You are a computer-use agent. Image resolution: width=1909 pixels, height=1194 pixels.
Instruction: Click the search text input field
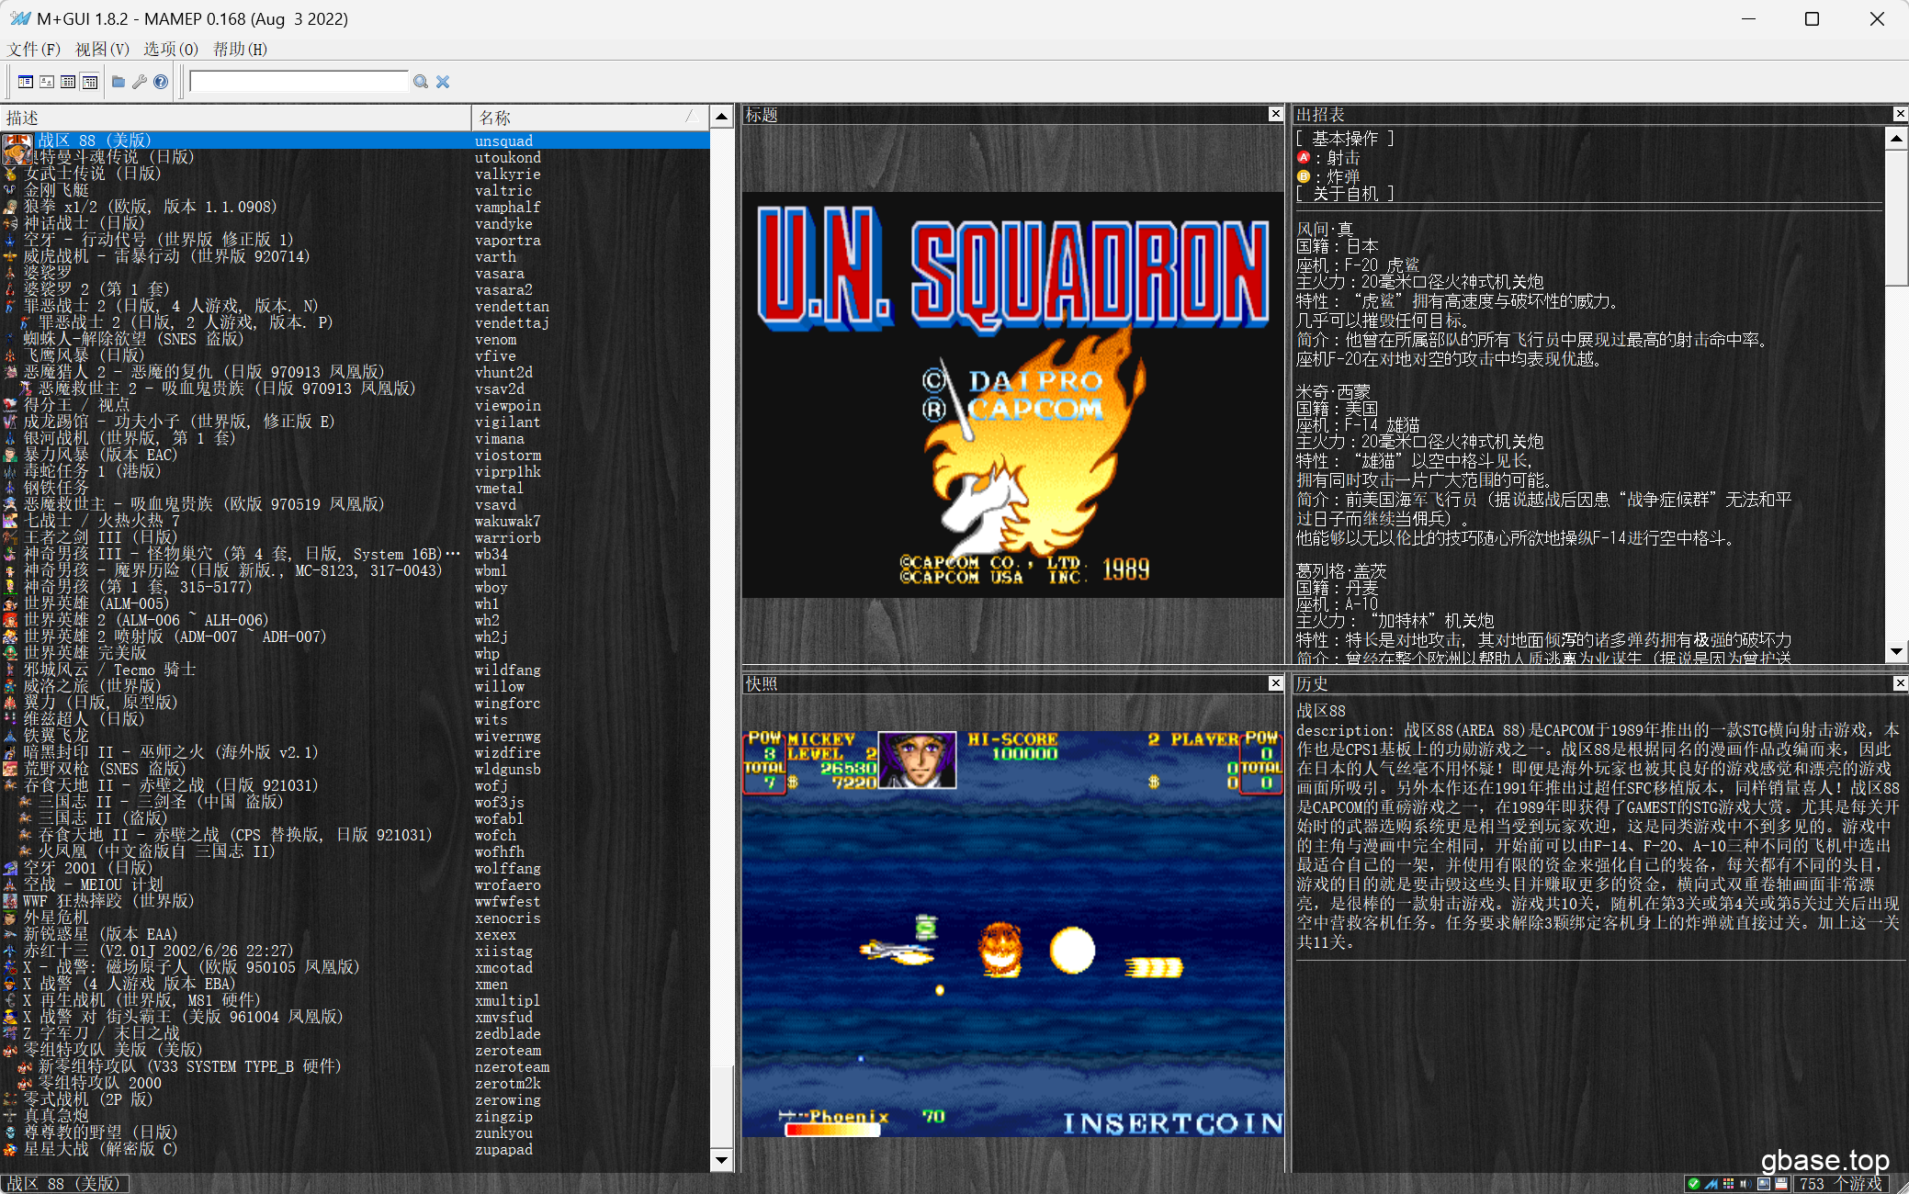coord(299,82)
